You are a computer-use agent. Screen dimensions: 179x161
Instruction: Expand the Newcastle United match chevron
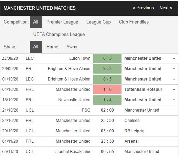pos(174,100)
